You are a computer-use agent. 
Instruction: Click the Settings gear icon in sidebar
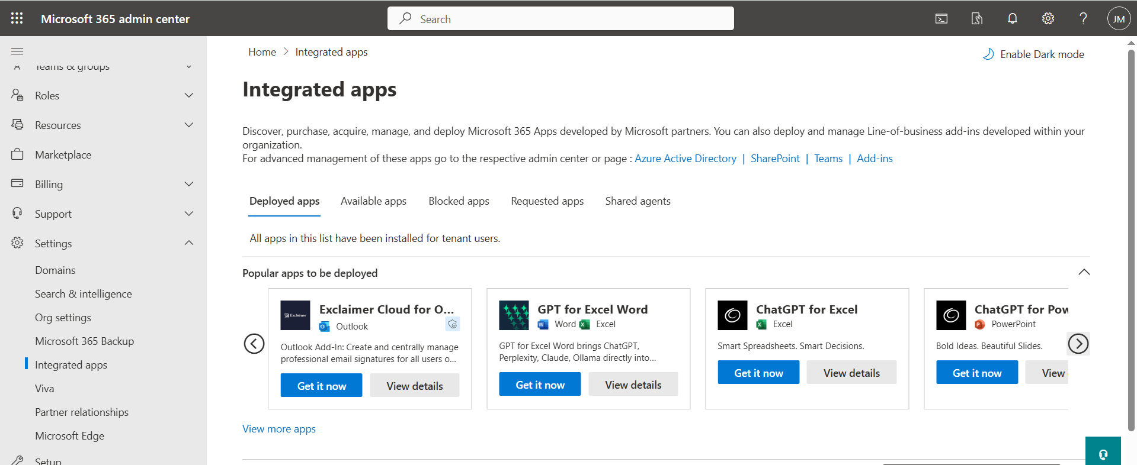coord(17,243)
